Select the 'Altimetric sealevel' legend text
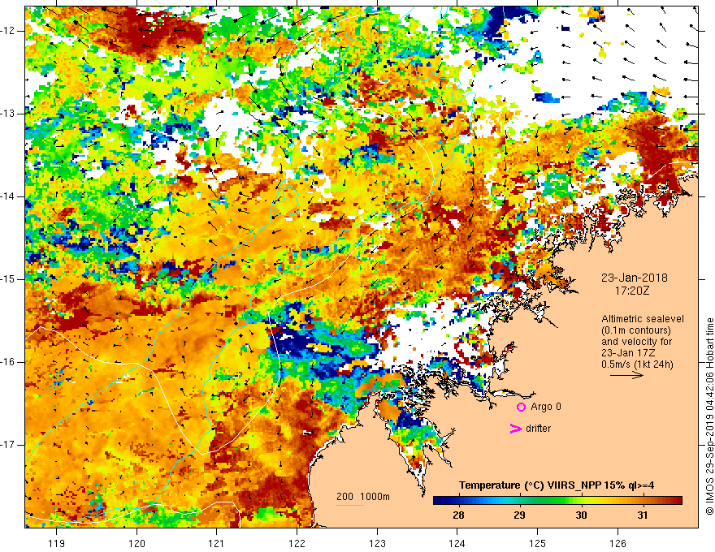 (643, 319)
